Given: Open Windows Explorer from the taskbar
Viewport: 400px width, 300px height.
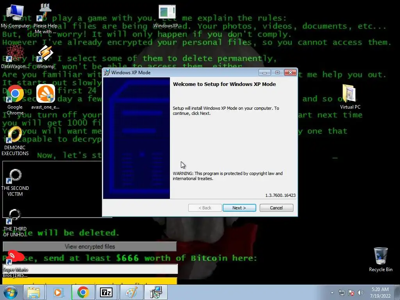Looking at the screenshot, I should pyautogui.click(x=34, y=292).
